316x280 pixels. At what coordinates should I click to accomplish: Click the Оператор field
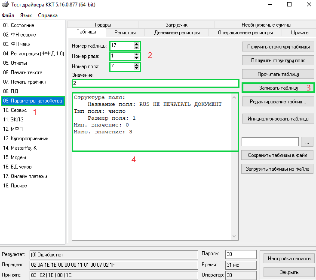point(241,275)
